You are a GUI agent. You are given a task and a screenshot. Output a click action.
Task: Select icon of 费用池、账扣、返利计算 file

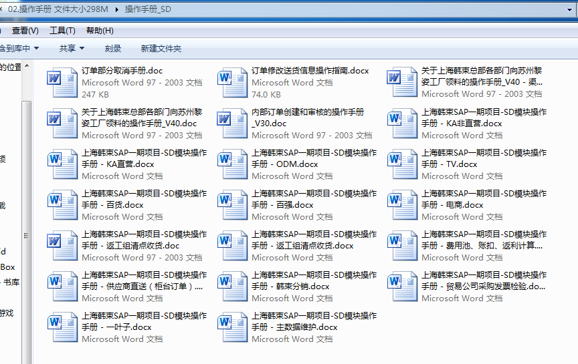[x=402, y=246]
